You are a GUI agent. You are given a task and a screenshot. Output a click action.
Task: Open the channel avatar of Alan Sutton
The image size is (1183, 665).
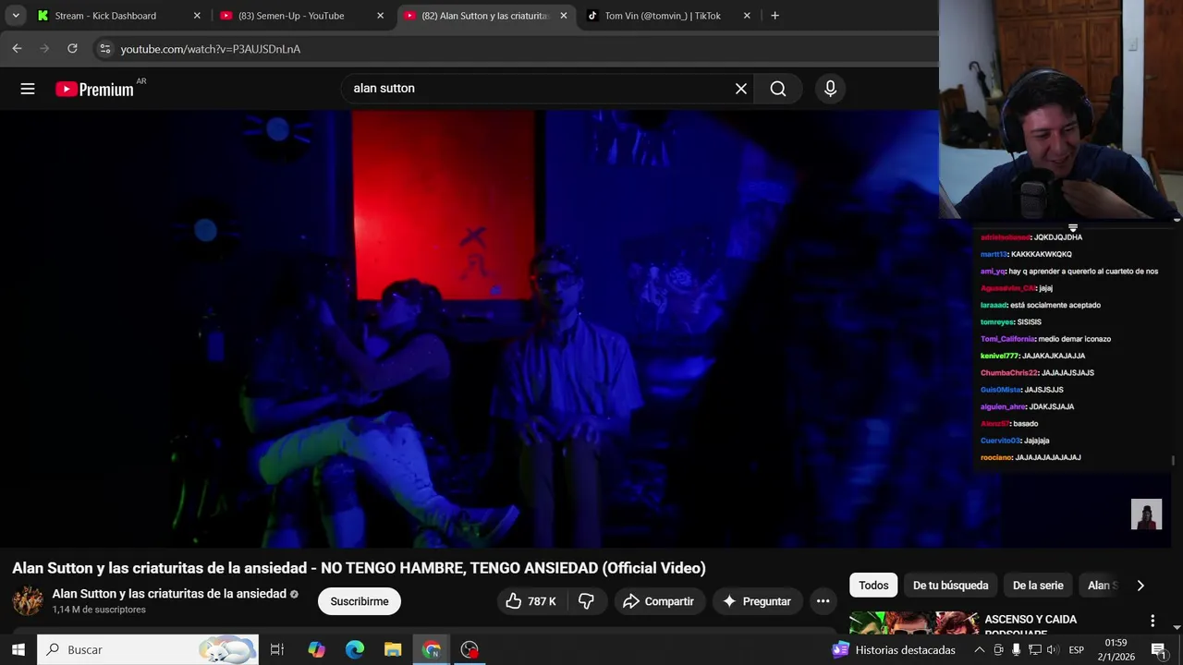28,600
